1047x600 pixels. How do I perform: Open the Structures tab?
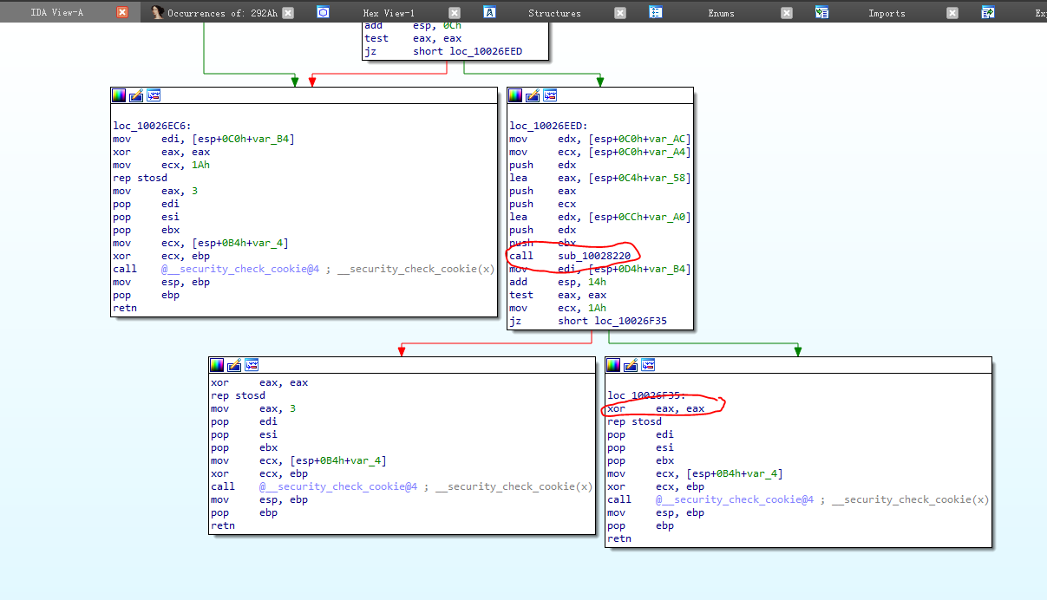coord(554,13)
